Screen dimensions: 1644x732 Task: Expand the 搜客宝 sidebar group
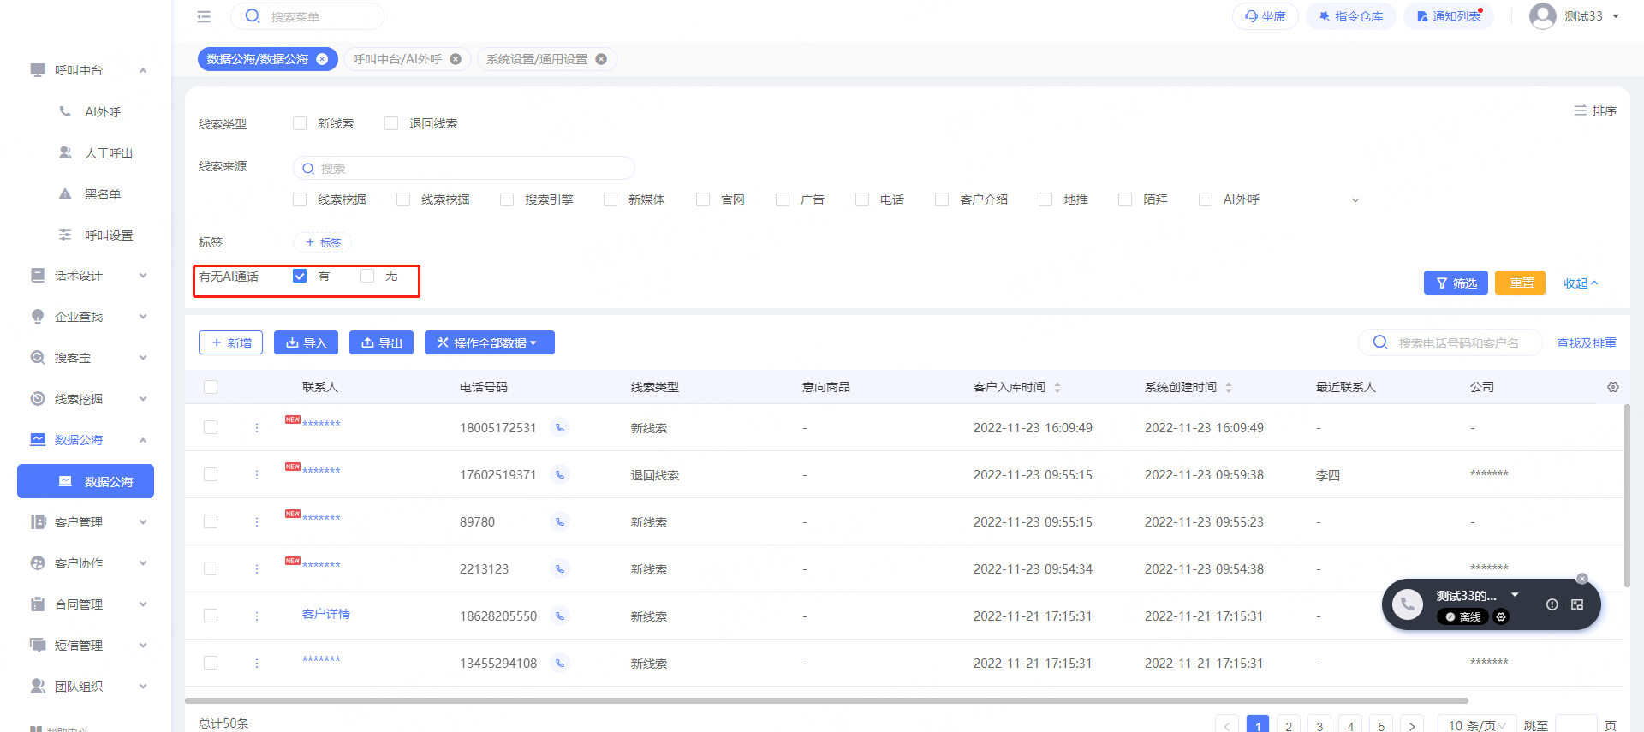pos(143,358)
